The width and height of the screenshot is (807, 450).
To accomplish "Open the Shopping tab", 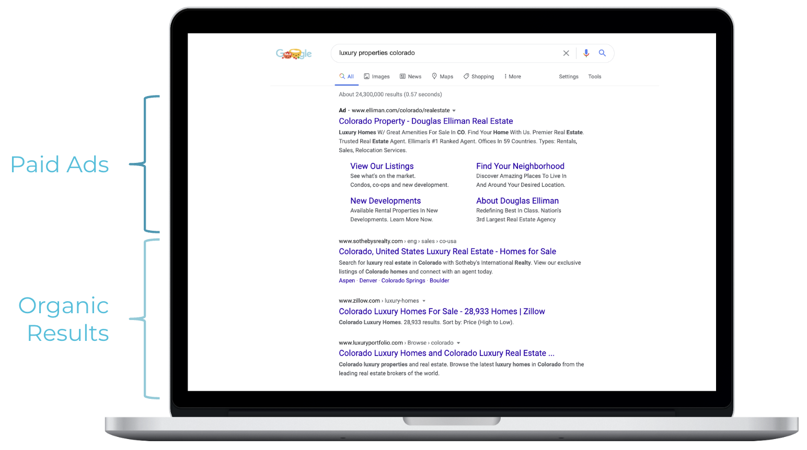I will [x=479, y=76].
